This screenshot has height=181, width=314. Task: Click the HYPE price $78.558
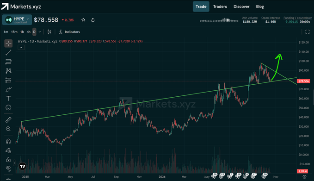click(46, 20)
